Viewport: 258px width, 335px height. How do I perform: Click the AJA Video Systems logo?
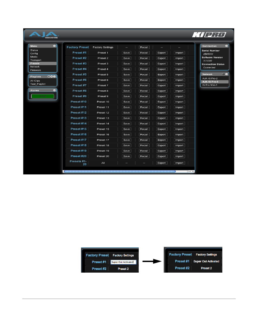(x=44, y=35)
